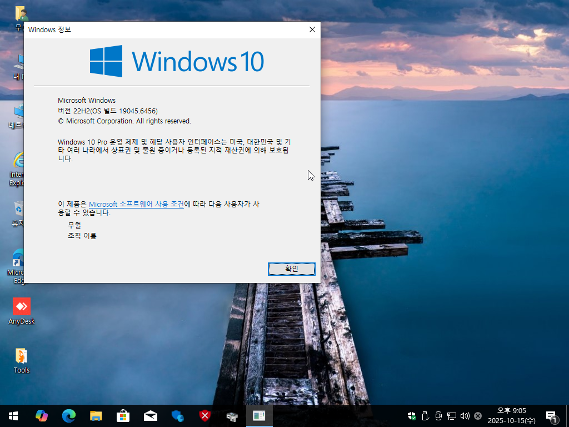The height and width of the screenshot is (427, 569).
Task: Click the red shield X taskbar icon
Action: click(204, 416)
